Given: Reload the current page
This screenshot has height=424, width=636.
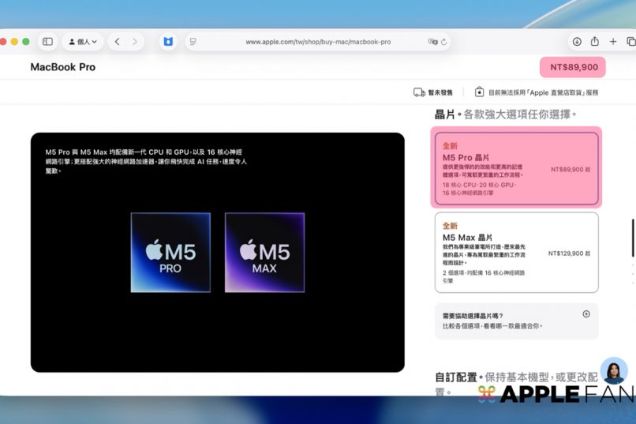Looking at the screenshot, I should click(x=444, y=42).
